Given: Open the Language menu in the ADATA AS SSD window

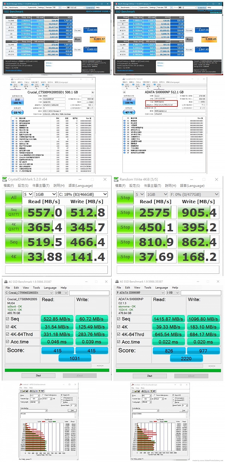Looking at the screenshot, I should (x=162, y=288).
